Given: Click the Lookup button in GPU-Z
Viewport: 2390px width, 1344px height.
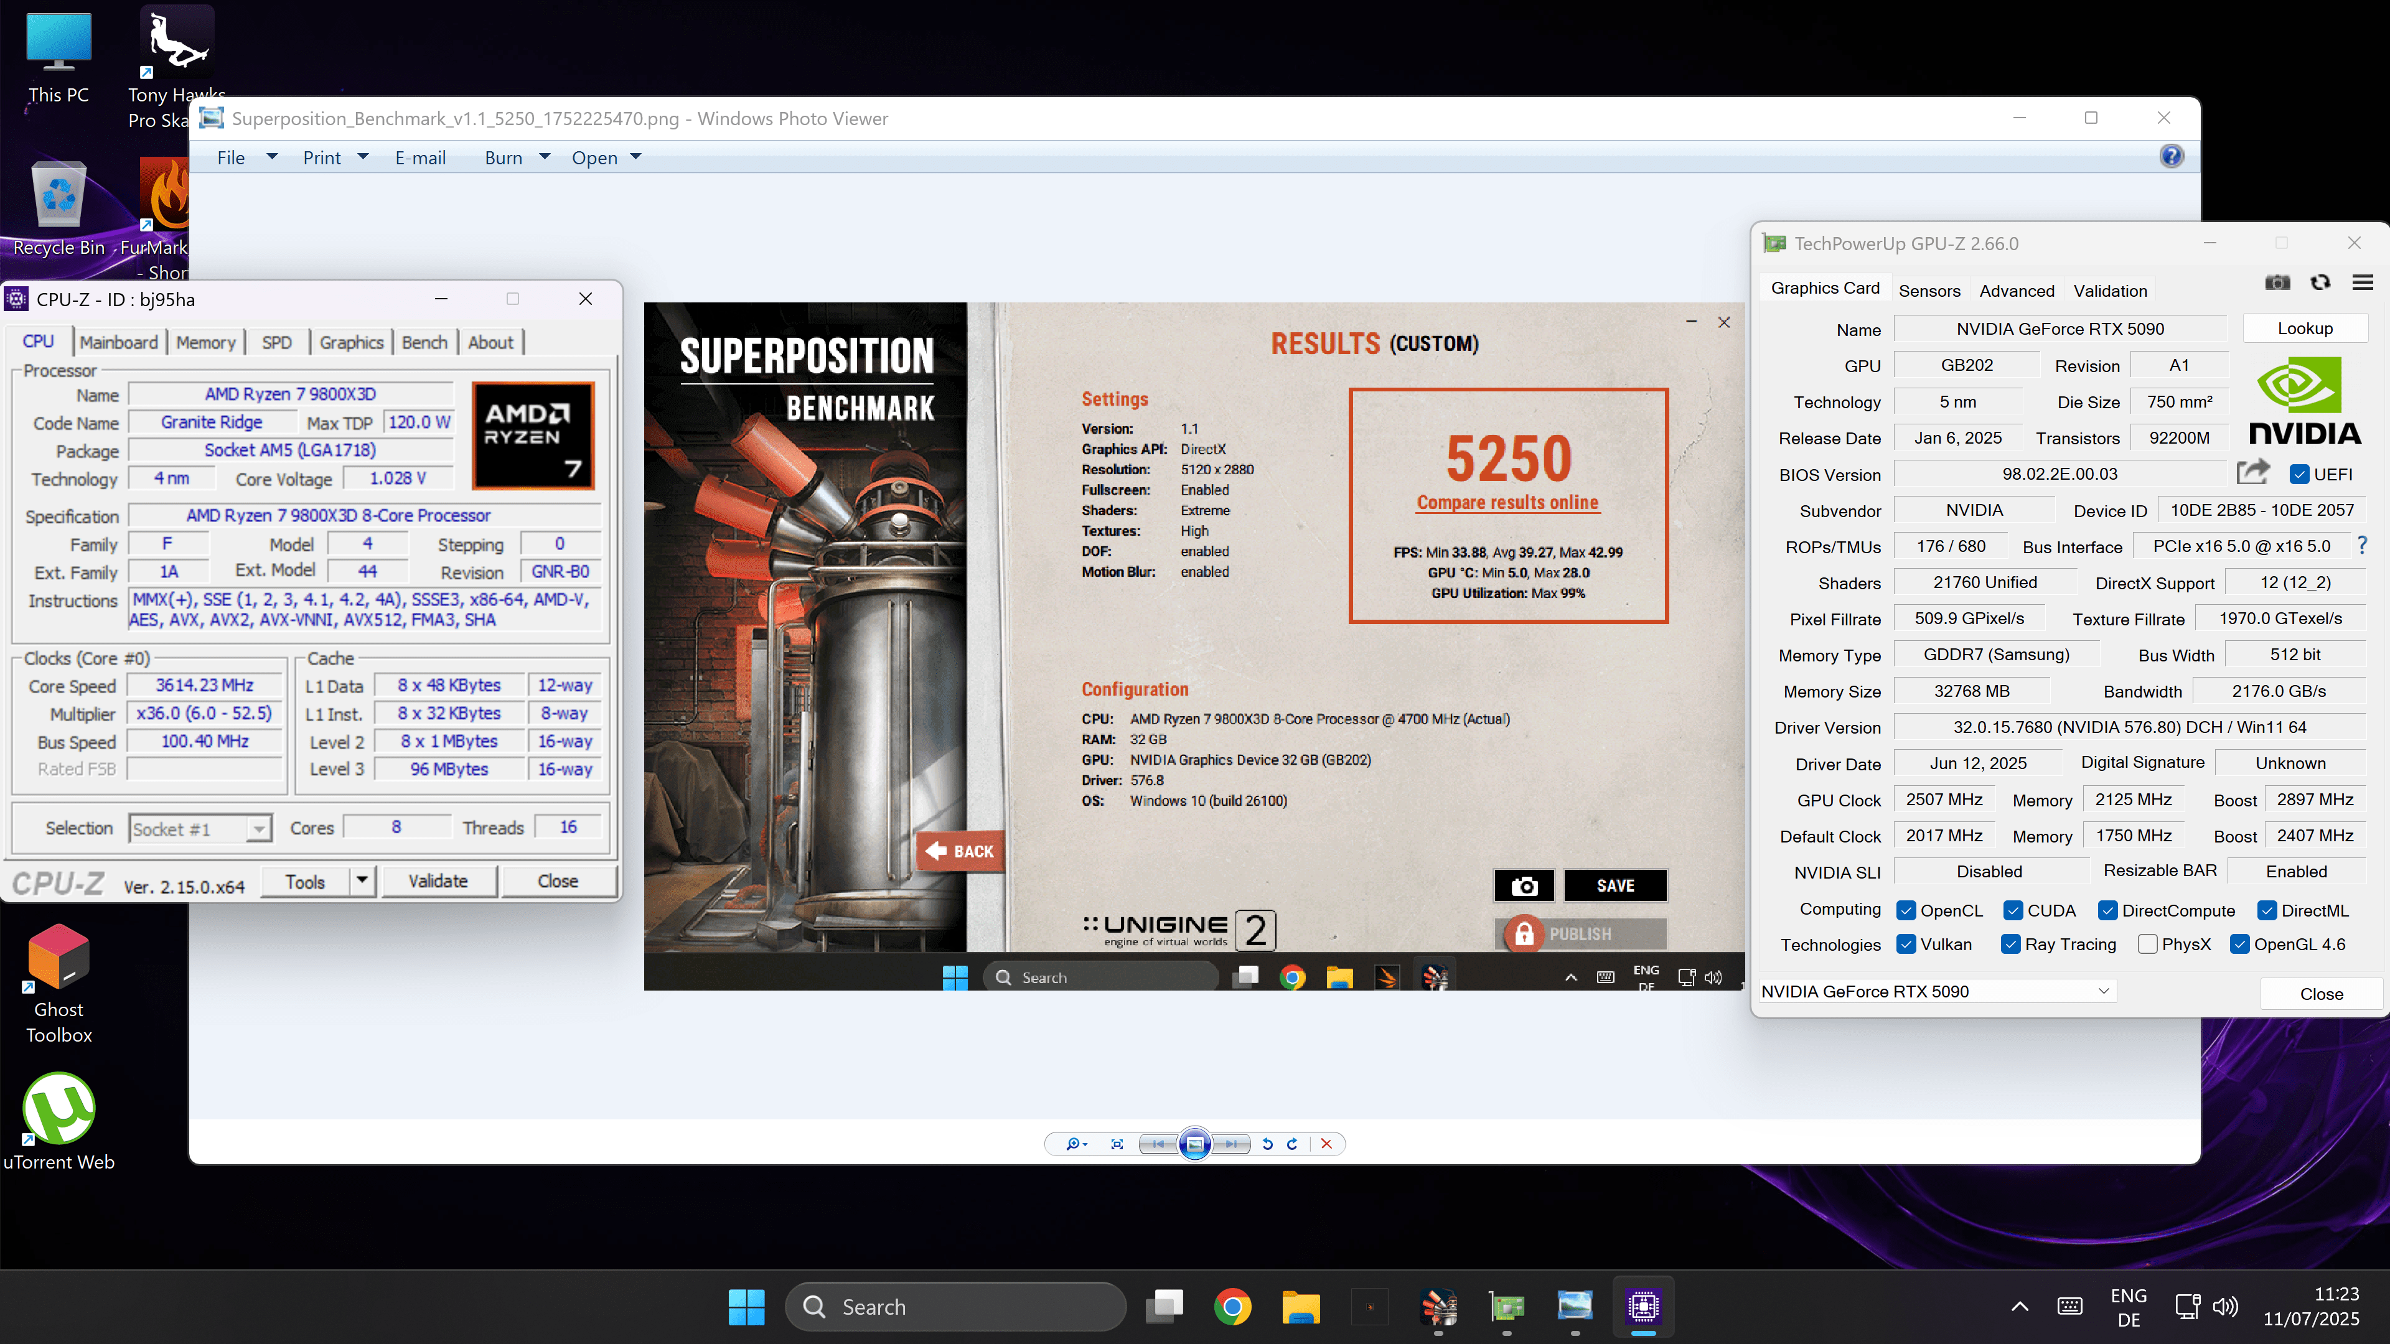Looking at the screenshot, I should [2305, 329].
